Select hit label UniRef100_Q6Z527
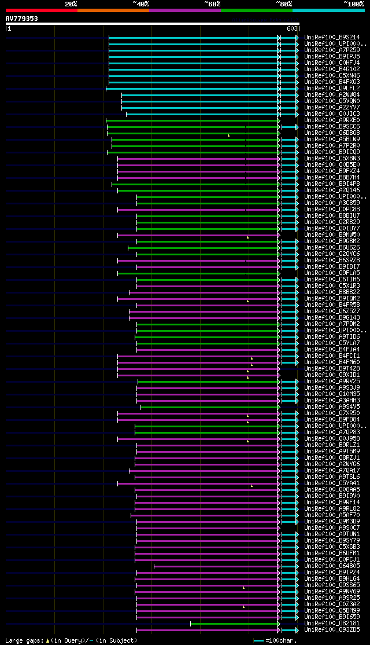This screenshot has height=645, width=370. 332,311
